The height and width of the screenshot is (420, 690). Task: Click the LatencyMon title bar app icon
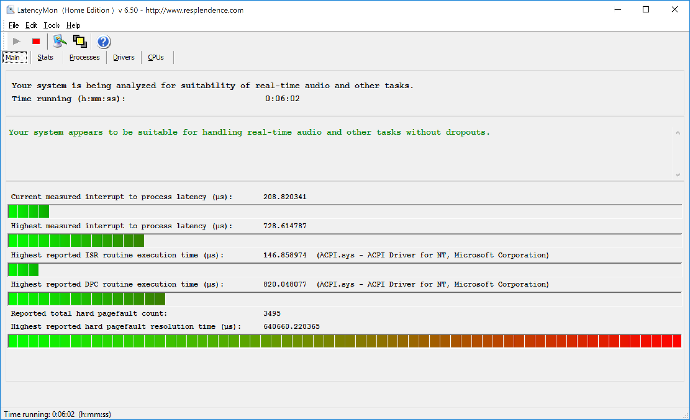(10, 10)
